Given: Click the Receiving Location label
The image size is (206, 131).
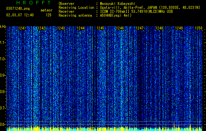Looking at the screenshot, I should pyautogui.click(x=76, y=8).
